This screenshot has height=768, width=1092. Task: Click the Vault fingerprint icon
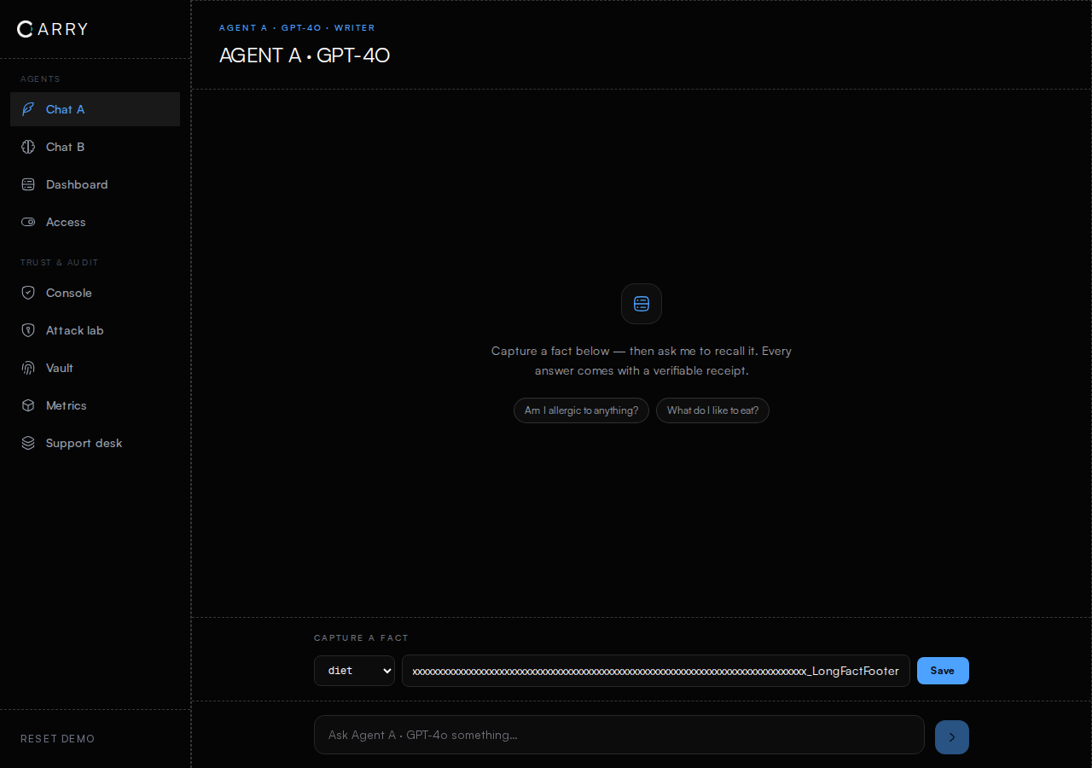(28, 368)
